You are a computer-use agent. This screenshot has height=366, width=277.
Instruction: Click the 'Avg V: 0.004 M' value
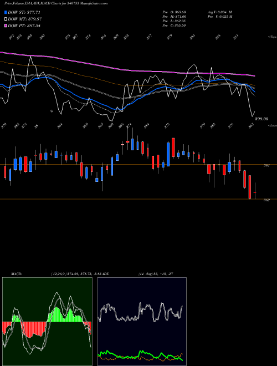tap(219, 12)
